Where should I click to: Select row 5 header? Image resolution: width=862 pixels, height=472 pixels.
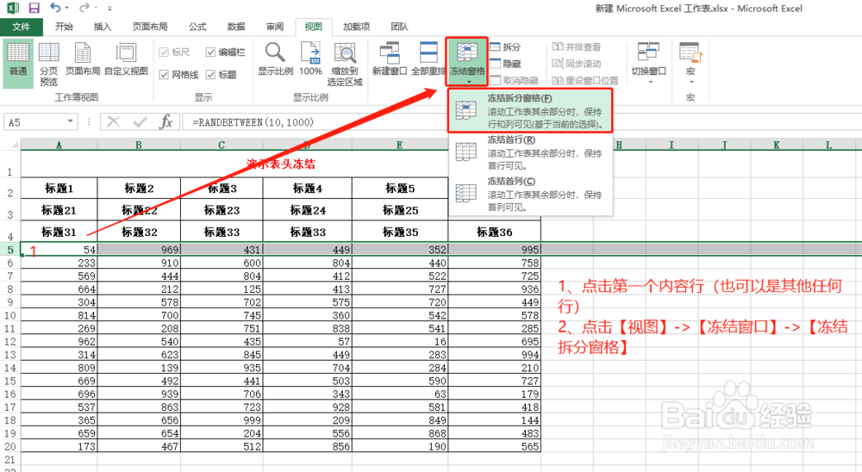(x=9, y=250)
